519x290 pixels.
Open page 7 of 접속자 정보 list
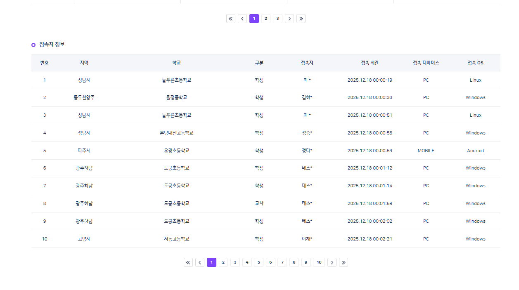282,262
